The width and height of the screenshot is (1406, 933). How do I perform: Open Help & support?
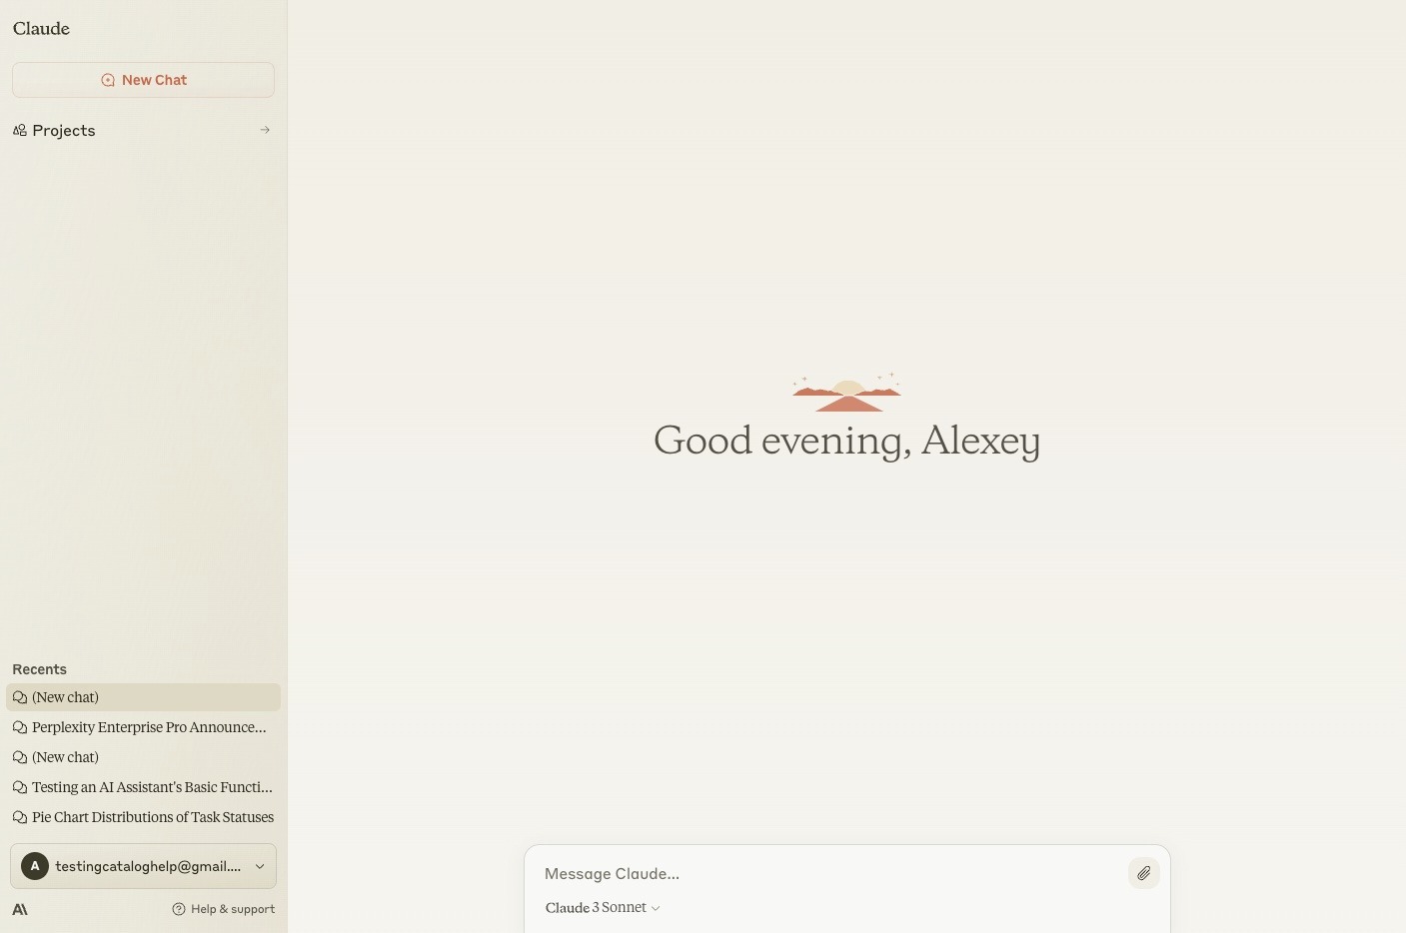click(223, 909)
